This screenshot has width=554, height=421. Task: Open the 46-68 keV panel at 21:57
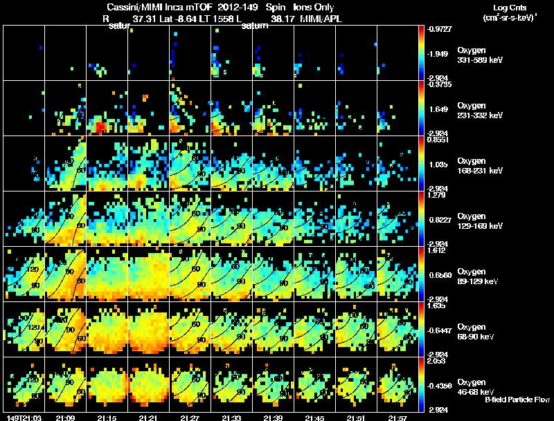pyautogui.click(x=397, y=385)
